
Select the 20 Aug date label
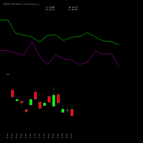[x=53, y=136]
